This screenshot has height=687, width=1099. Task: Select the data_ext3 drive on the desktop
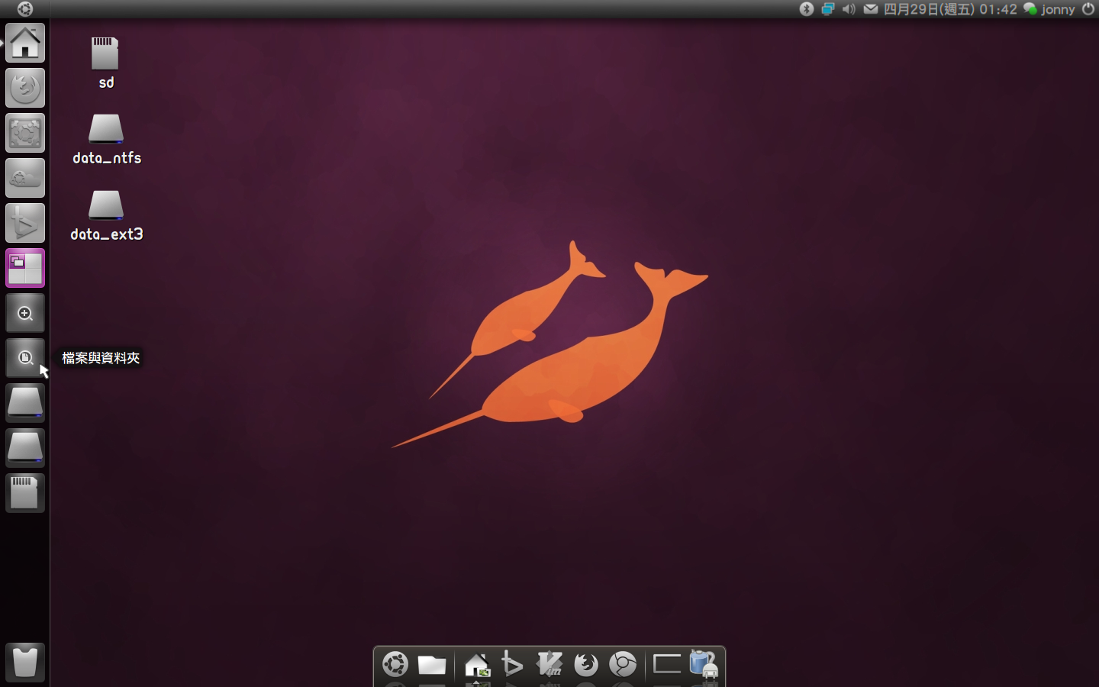pos(107,215)
